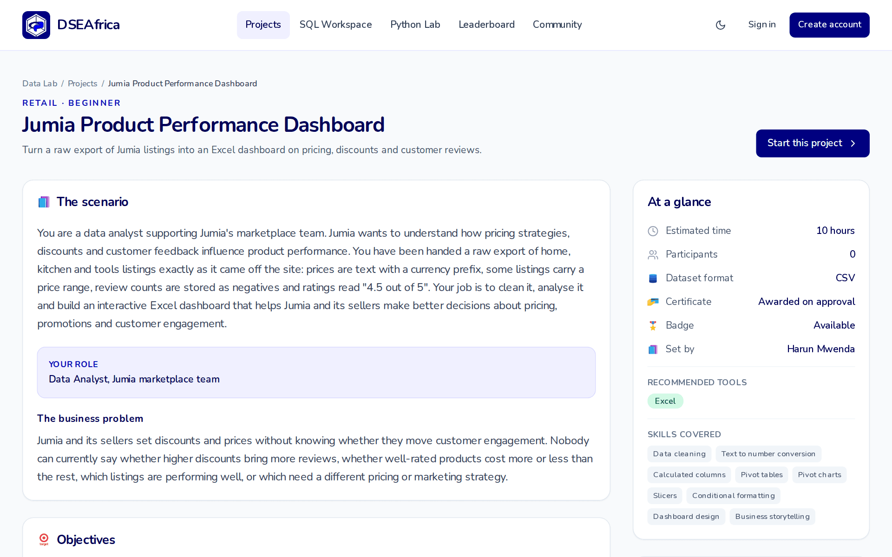
Task: Click the Dashboard design skill tag
Action: [686, 517]
